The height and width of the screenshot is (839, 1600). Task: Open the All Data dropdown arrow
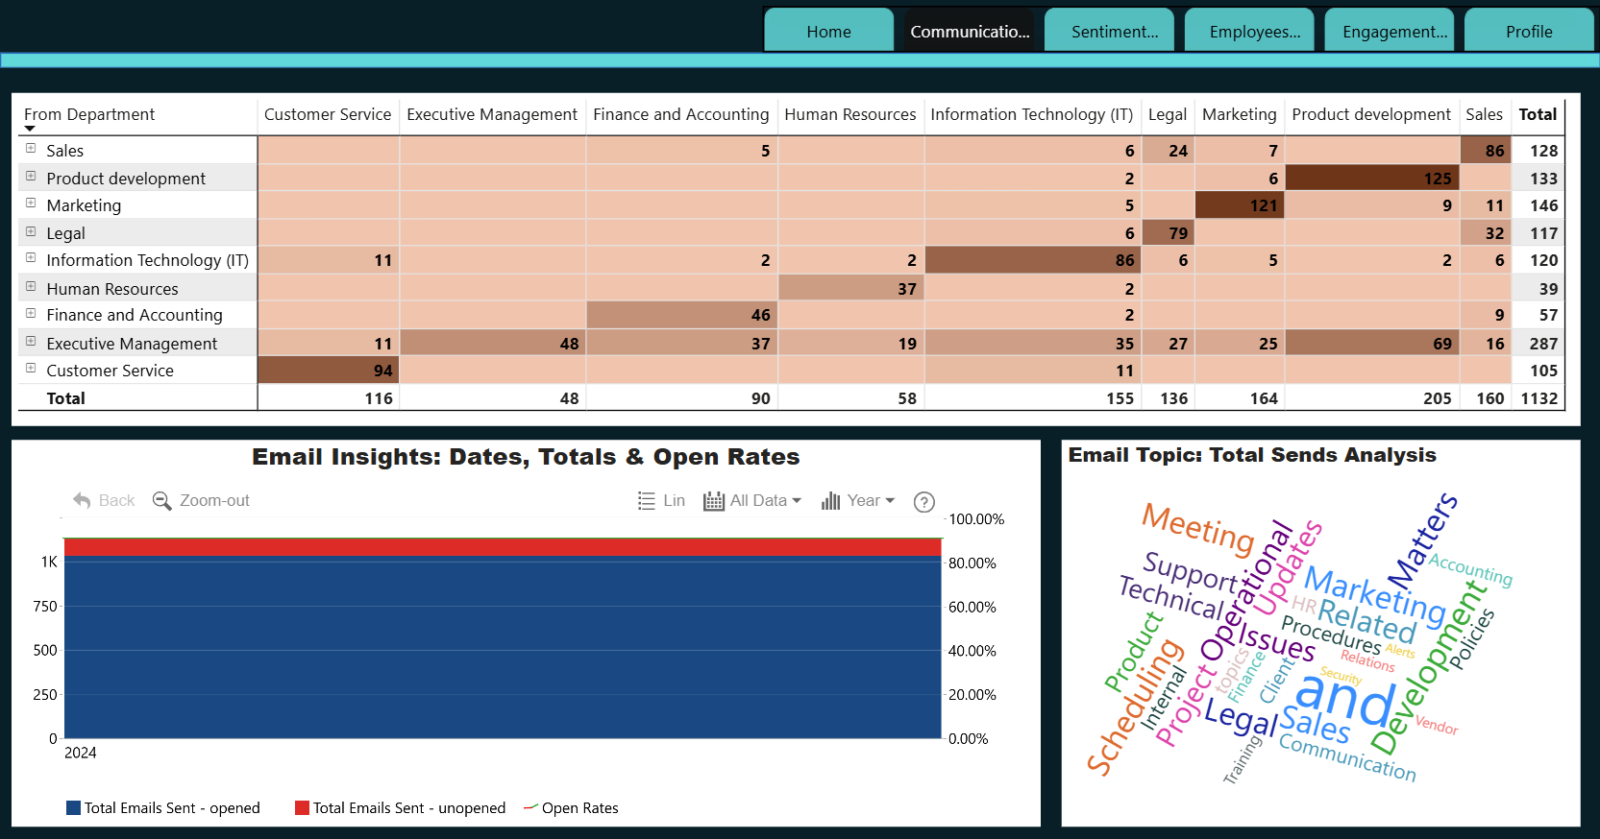pos(797,501)
